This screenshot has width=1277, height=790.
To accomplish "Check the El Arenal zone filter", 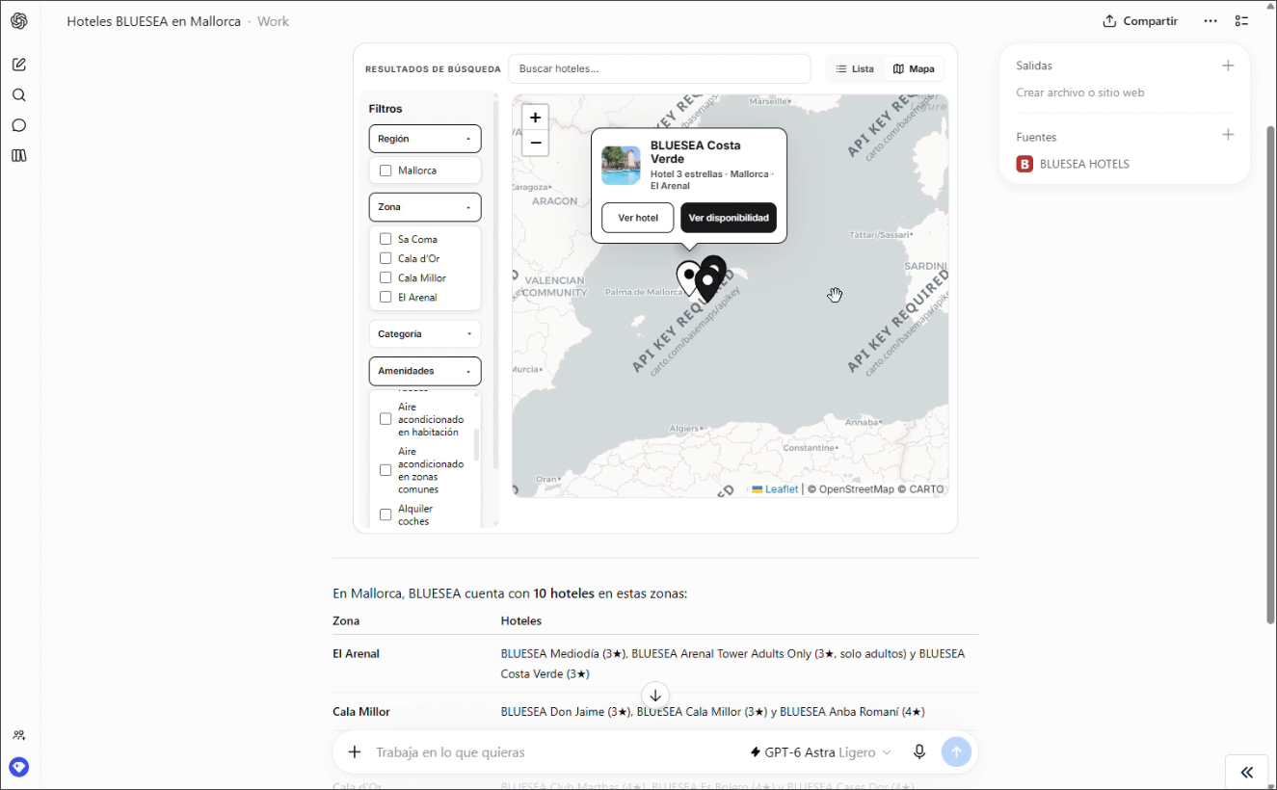I will (386, 297).
